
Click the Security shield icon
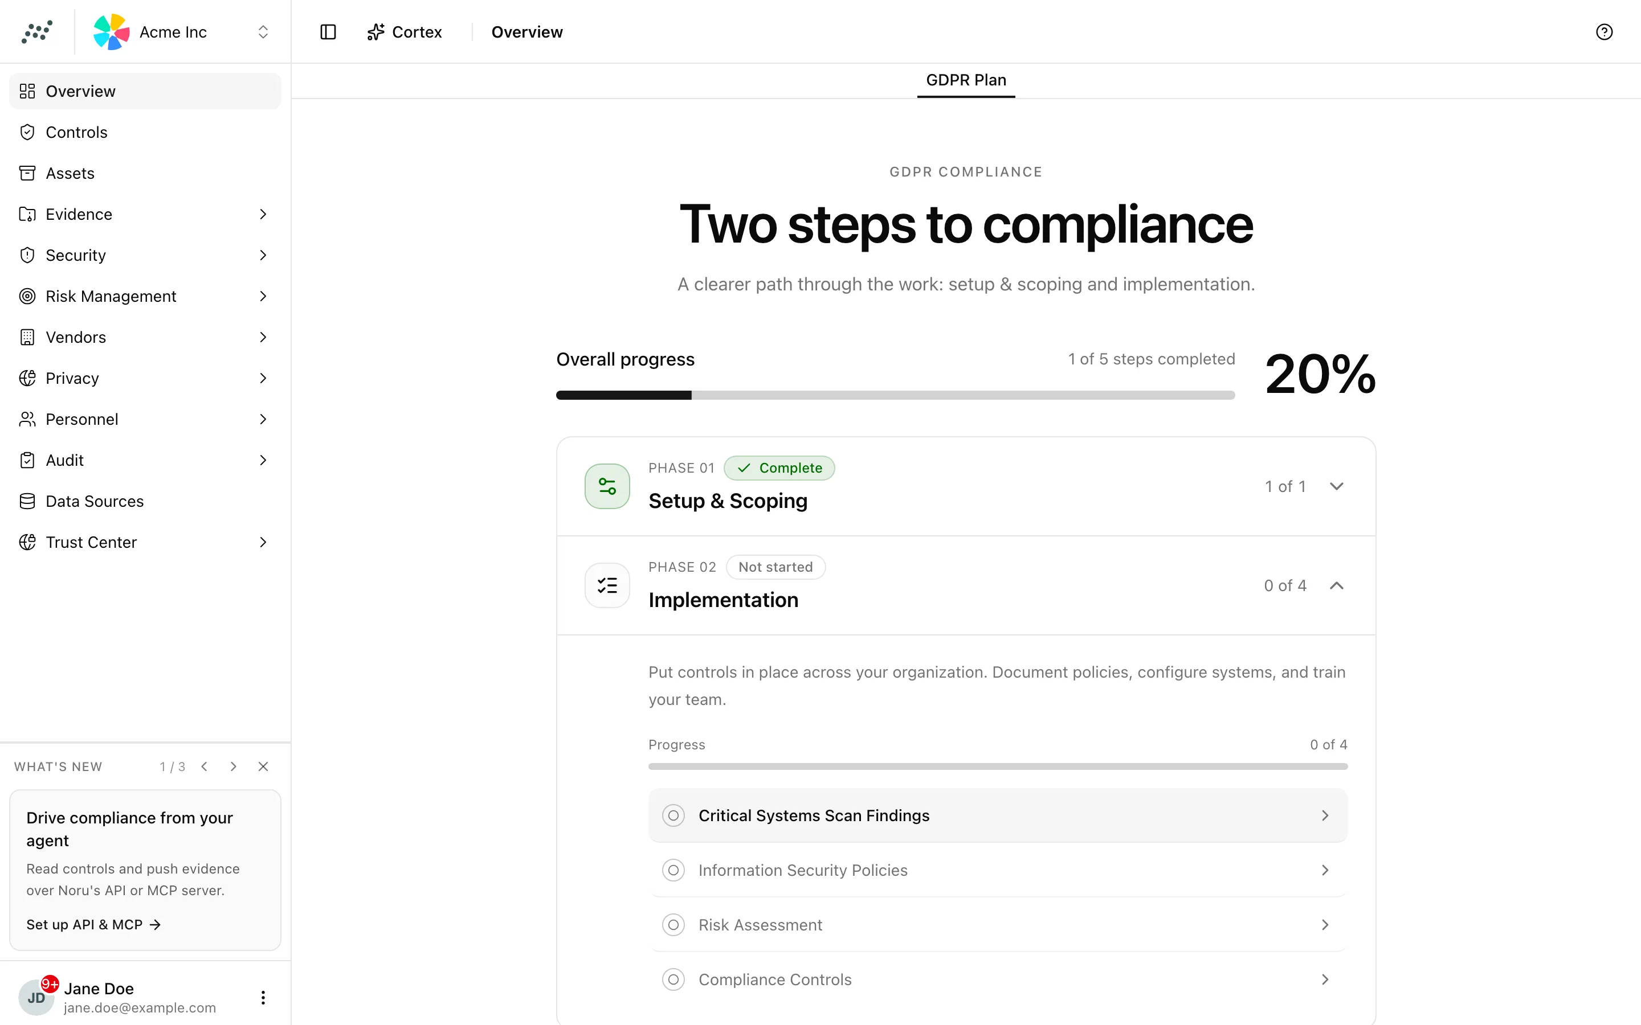[x=27, y=255]
